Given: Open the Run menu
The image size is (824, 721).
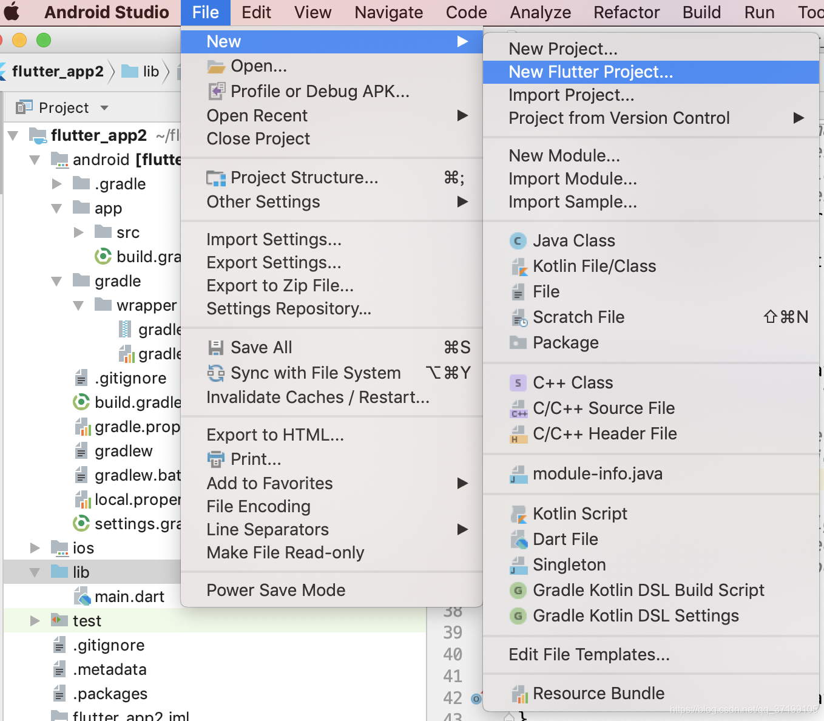Looking at the screenshot, I should point(759,12).
